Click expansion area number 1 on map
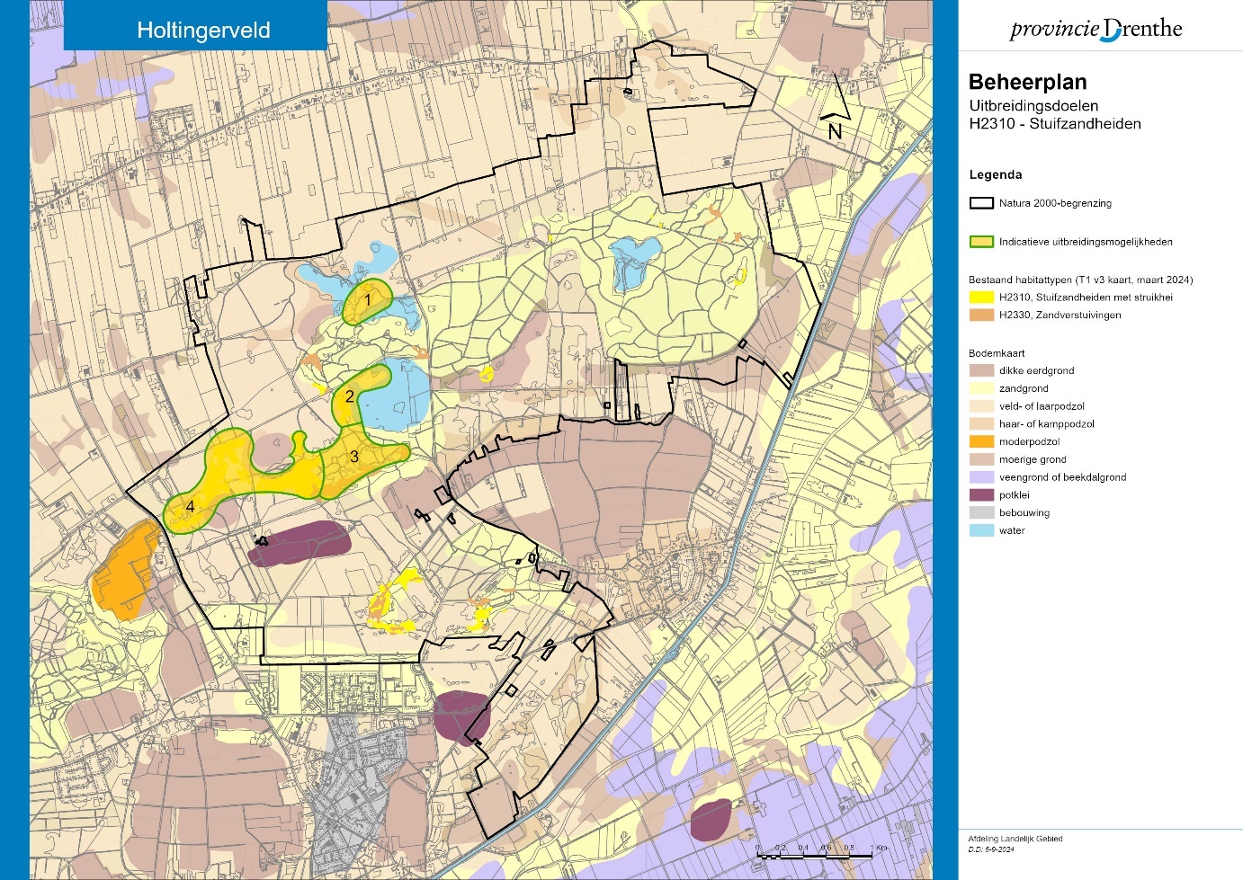 pyautogui.click(x=368, y=299)
